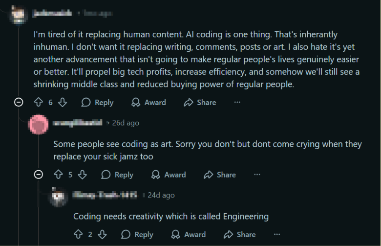381x246 pixels.
Task: Open more options on the 2-point comment
Action: (x=277, y=235)
